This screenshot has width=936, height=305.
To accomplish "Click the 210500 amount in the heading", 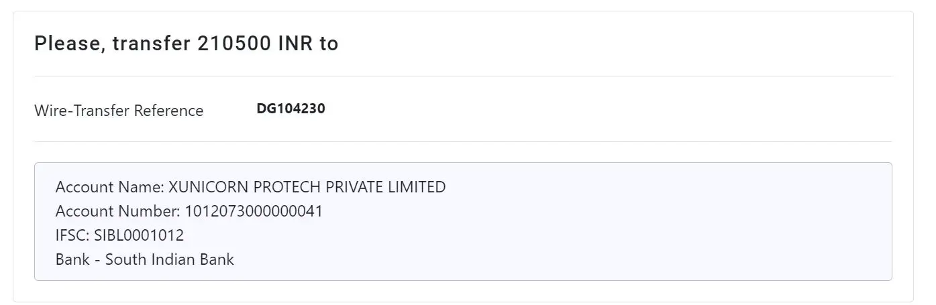I will coord(235,44).
